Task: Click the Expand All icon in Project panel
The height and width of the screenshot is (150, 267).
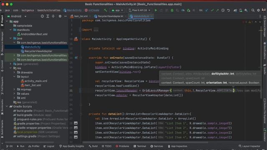Action: click(x=48, y=16)
